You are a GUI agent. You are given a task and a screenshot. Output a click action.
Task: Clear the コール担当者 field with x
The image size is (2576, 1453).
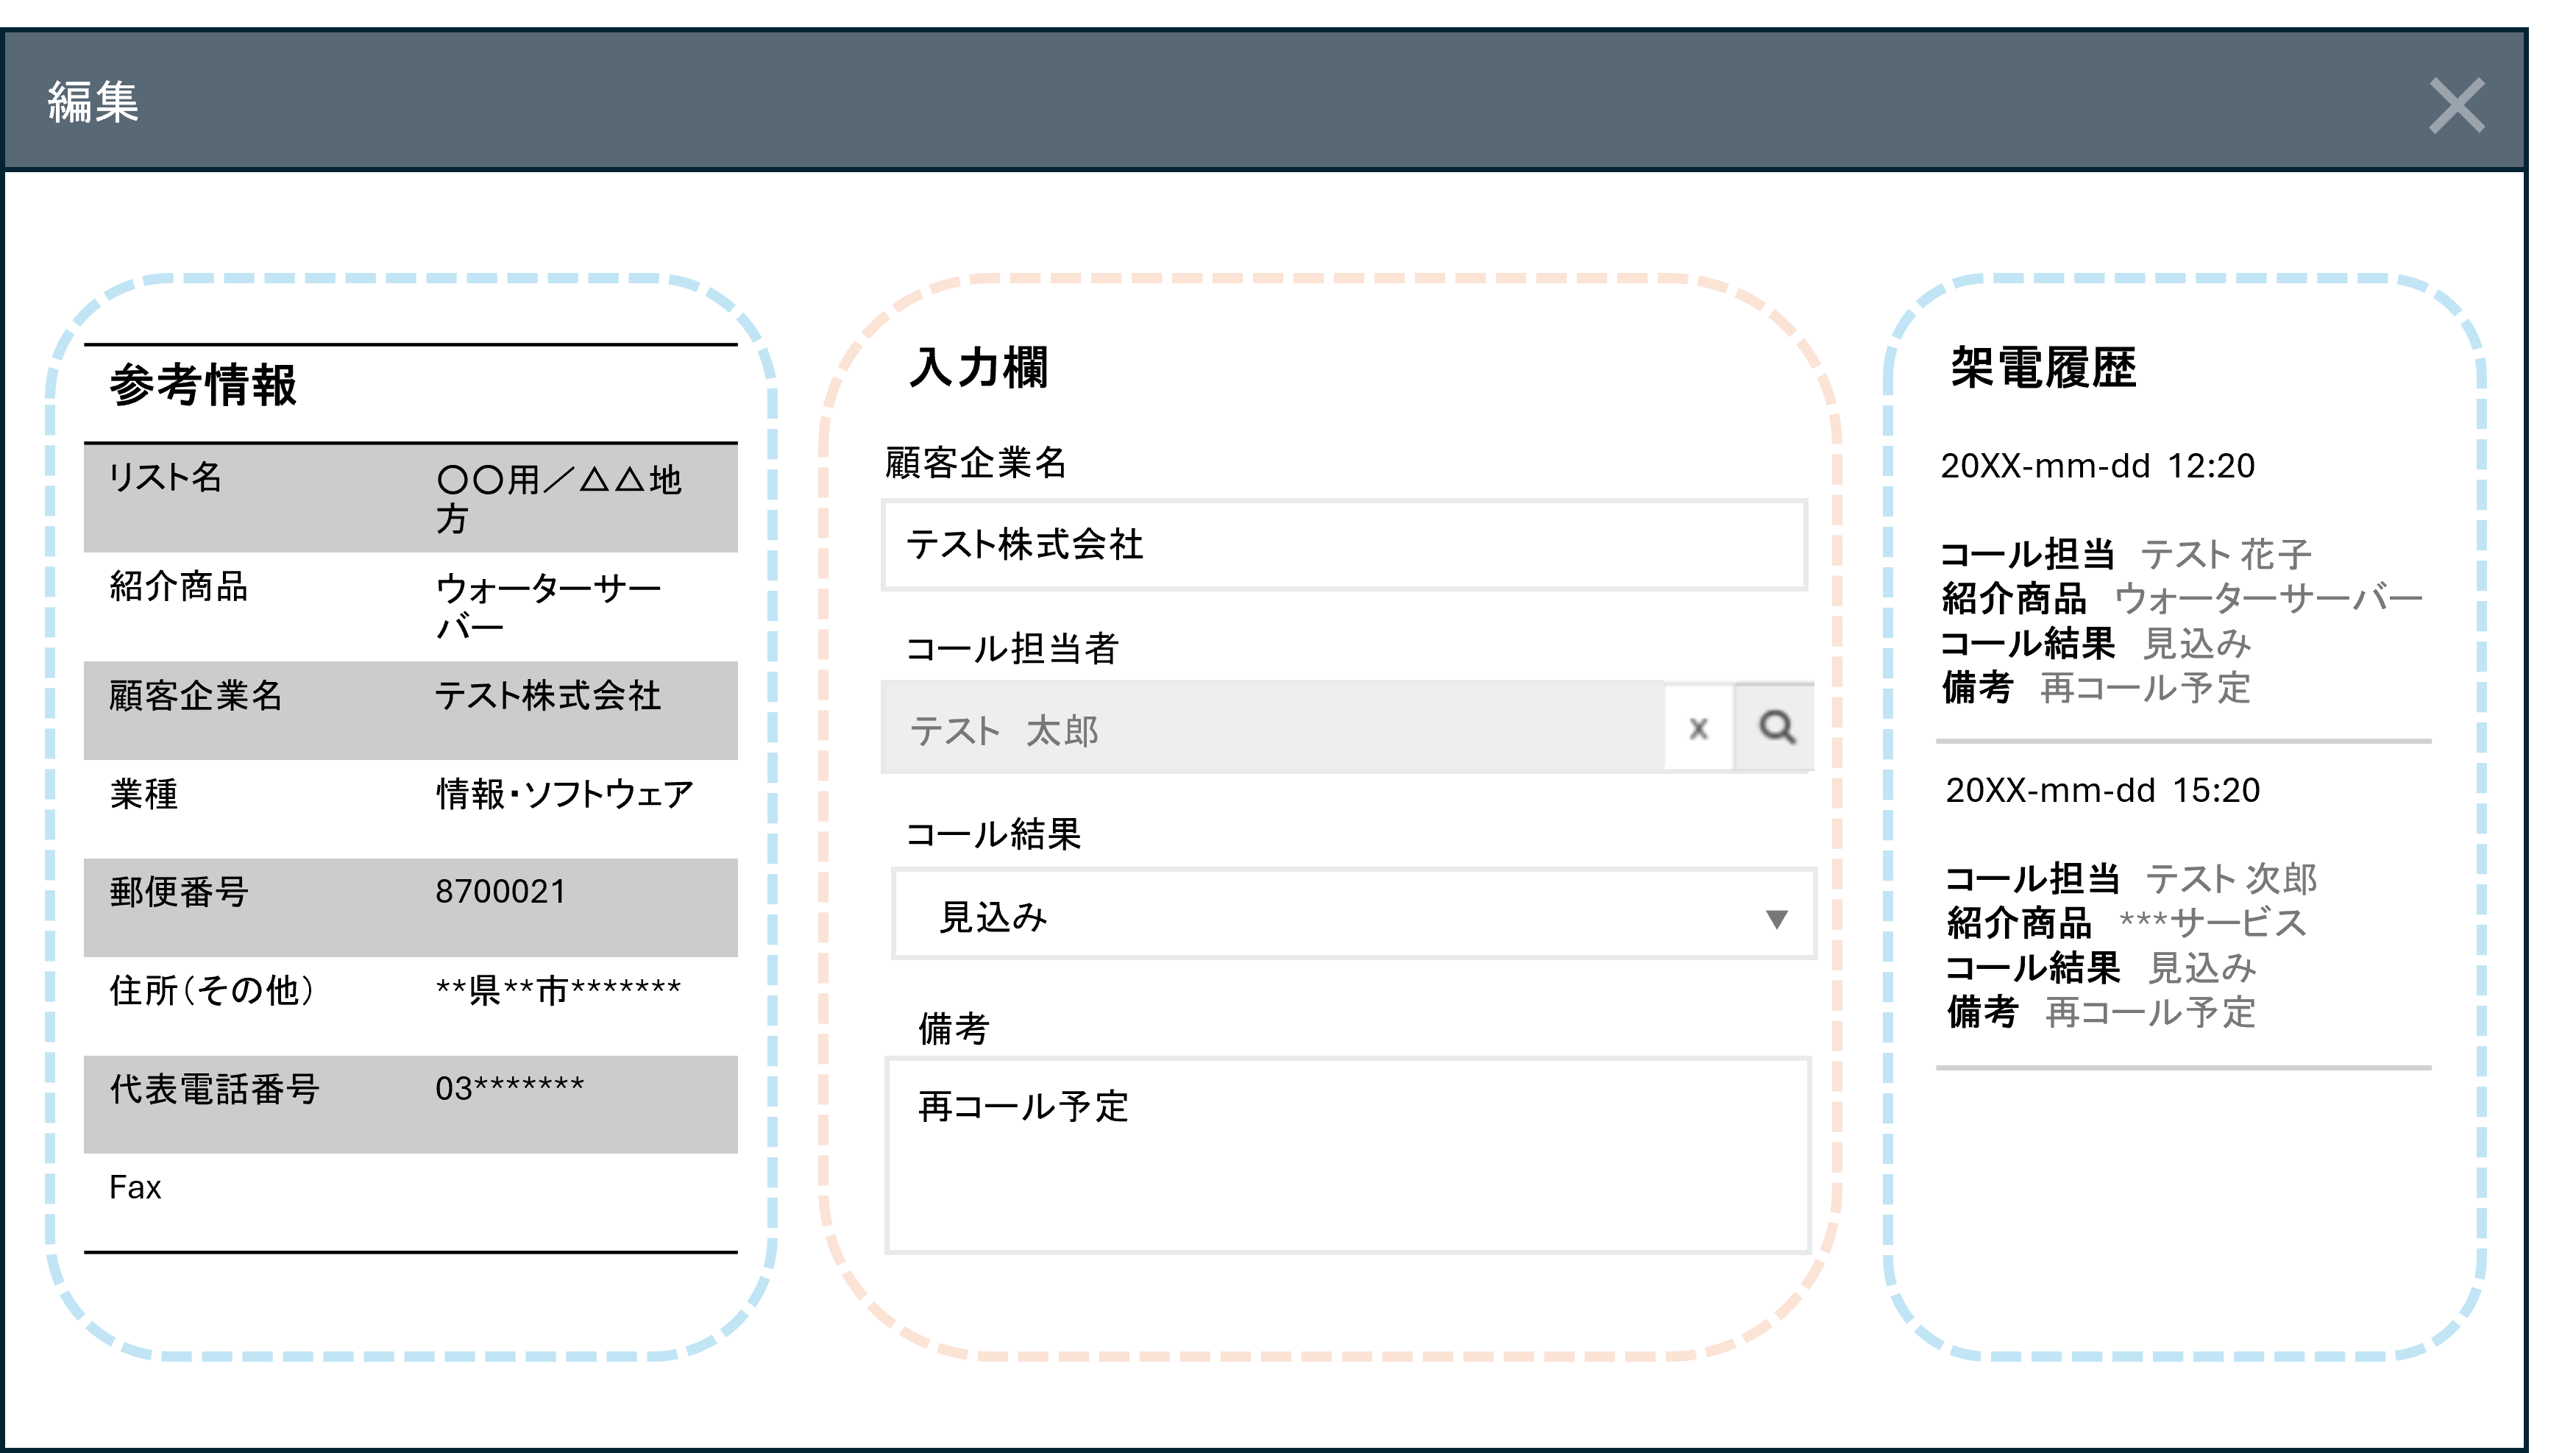[1698, 728]
